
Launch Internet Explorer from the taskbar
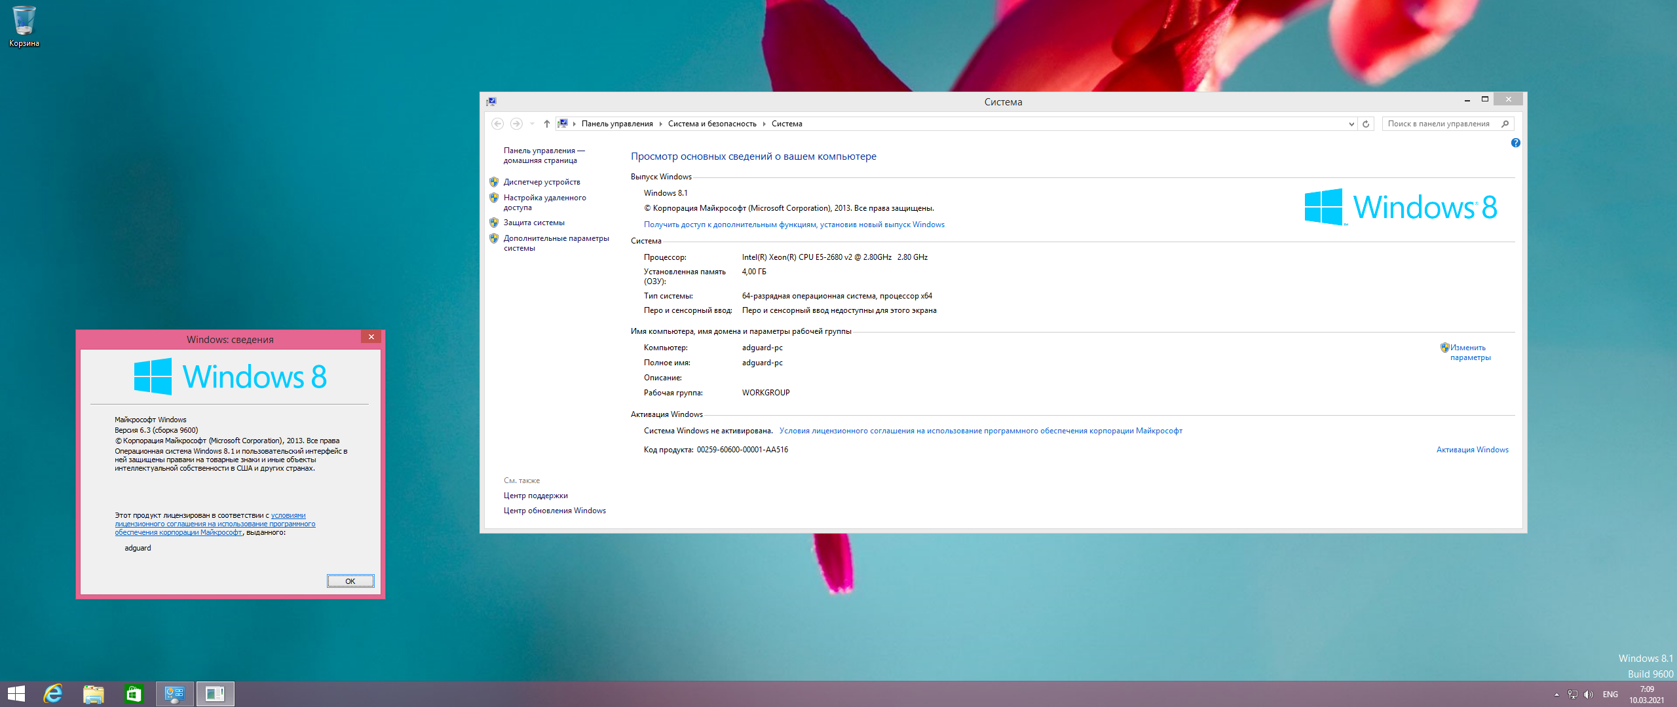click(x=53, y=694)
